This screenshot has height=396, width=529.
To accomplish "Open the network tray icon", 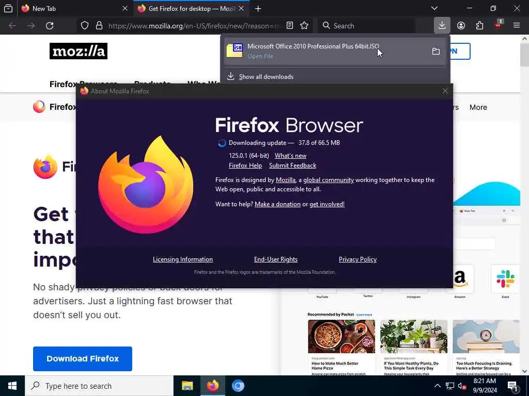I will [450, 386].
